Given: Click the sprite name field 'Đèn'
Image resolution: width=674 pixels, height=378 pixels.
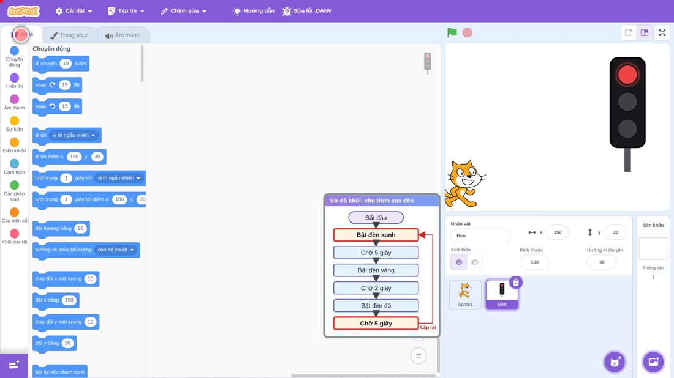Looking at the screenshot, I should coord(480,235).
